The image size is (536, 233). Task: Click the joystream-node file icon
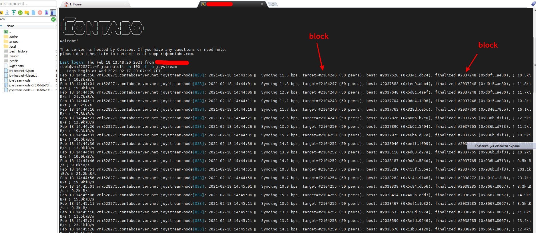point(6,80)
